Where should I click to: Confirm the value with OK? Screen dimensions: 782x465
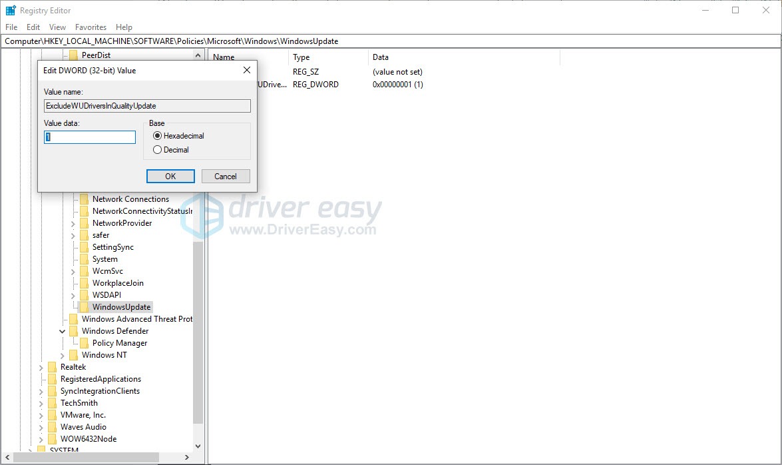[170, 176]
